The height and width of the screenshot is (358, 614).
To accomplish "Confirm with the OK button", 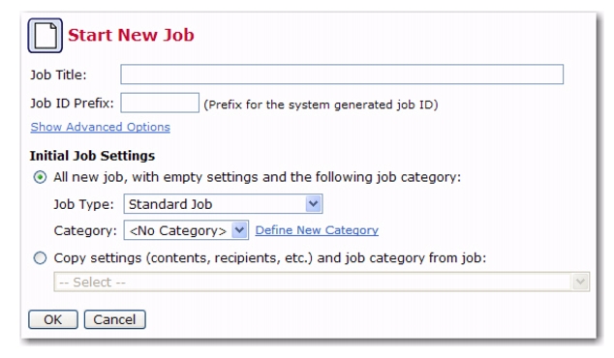I will point(53,319).
